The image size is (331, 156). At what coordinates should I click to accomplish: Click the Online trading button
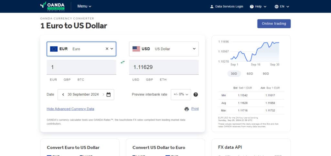pyautogui.click(x=274, y=24)
